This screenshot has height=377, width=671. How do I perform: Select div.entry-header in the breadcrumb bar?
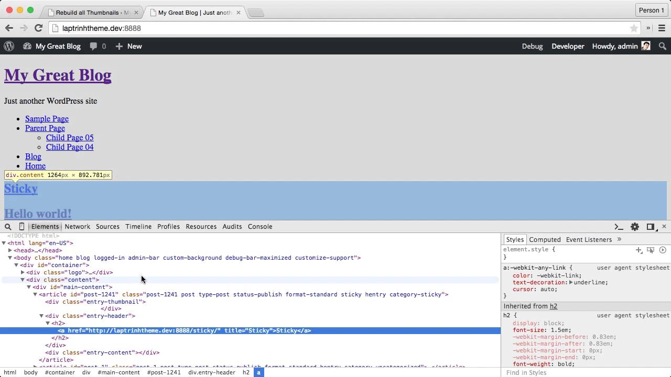212,372
